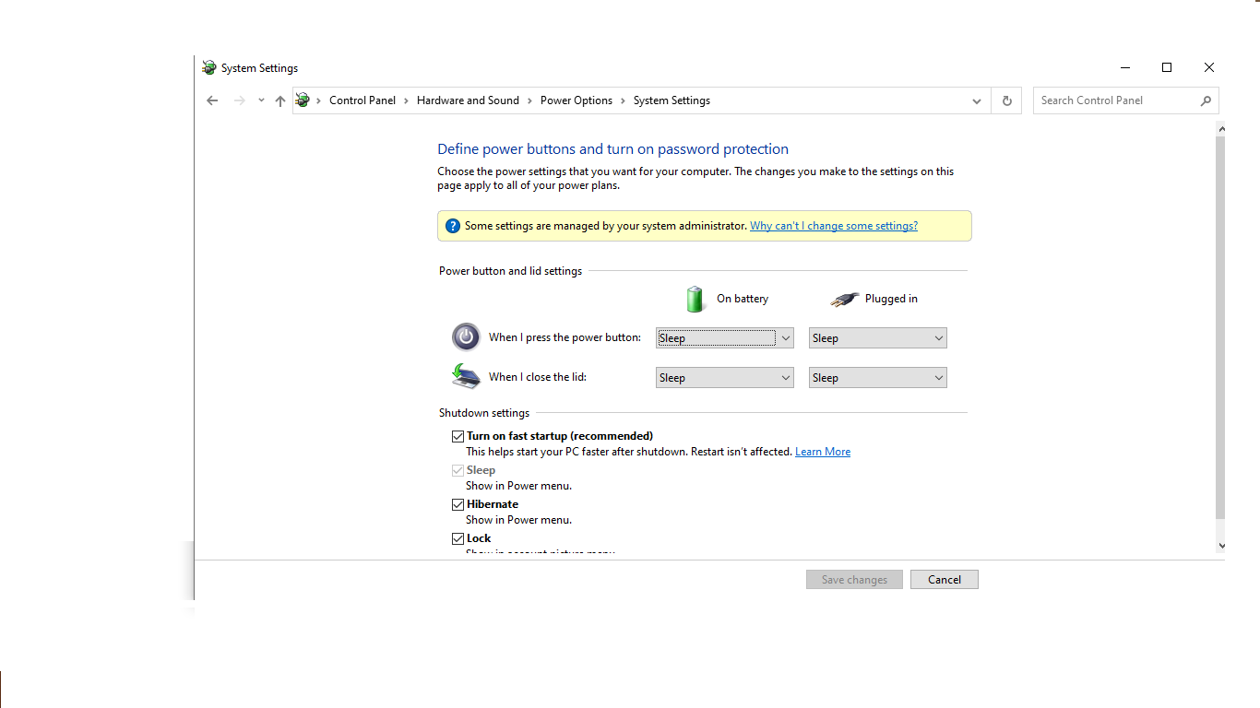Click the Up to Power Options arrow
The image size is (1260, 708).
point(280,100)
